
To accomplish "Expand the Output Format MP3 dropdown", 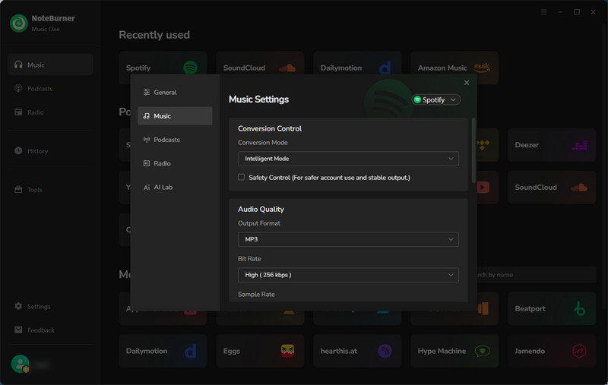I will tap(348, 239).
